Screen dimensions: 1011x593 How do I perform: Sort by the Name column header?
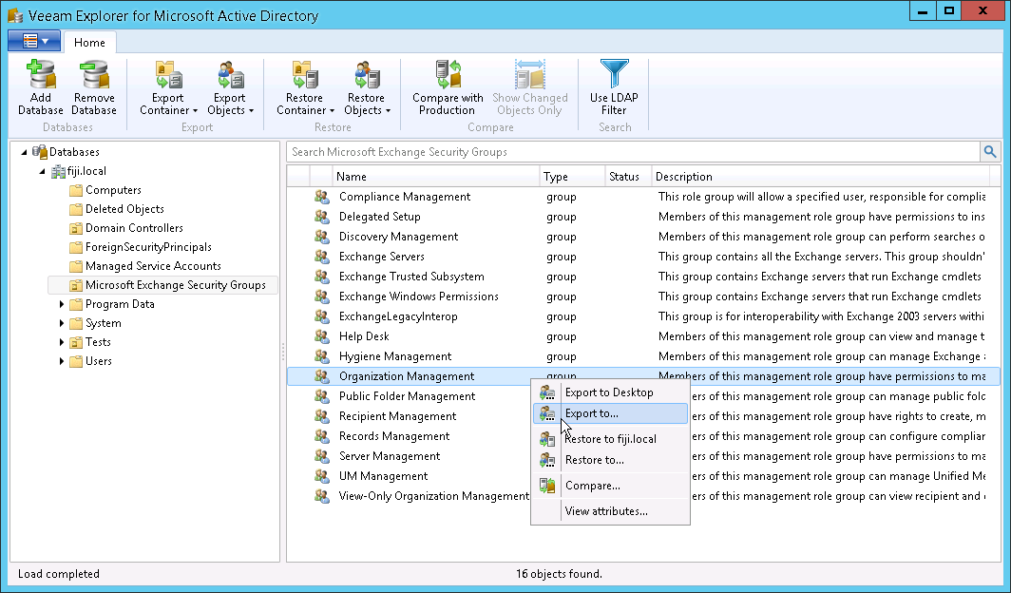coord(436,177)
